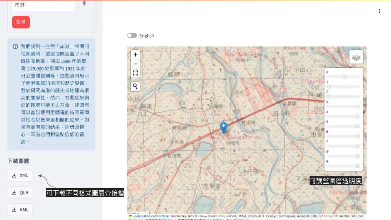The height and width of the screenshot is (220, 391).
Task: Click the microphone voice input icon
Action: click(x=84, y=3)
